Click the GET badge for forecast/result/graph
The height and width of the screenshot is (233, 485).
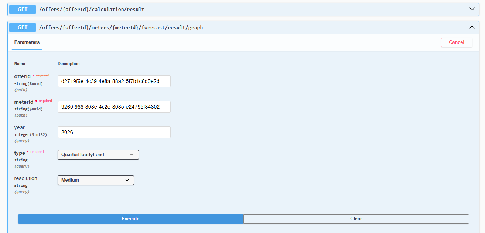[23, 27]
